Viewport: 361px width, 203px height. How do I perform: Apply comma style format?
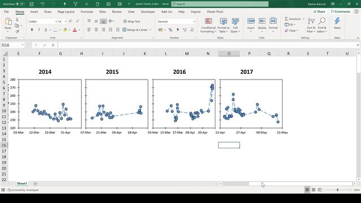tap(178, 30)
